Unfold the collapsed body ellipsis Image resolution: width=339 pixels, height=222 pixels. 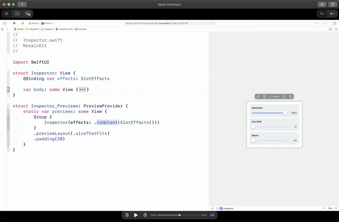pyautogui.click(x=82, y=90)
